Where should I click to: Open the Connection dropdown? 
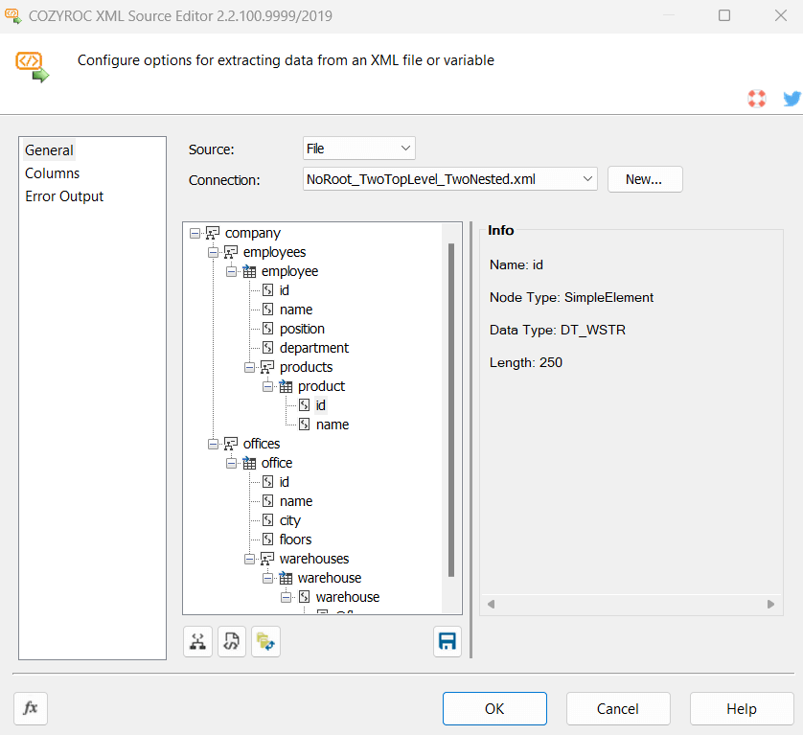point(450,179)
